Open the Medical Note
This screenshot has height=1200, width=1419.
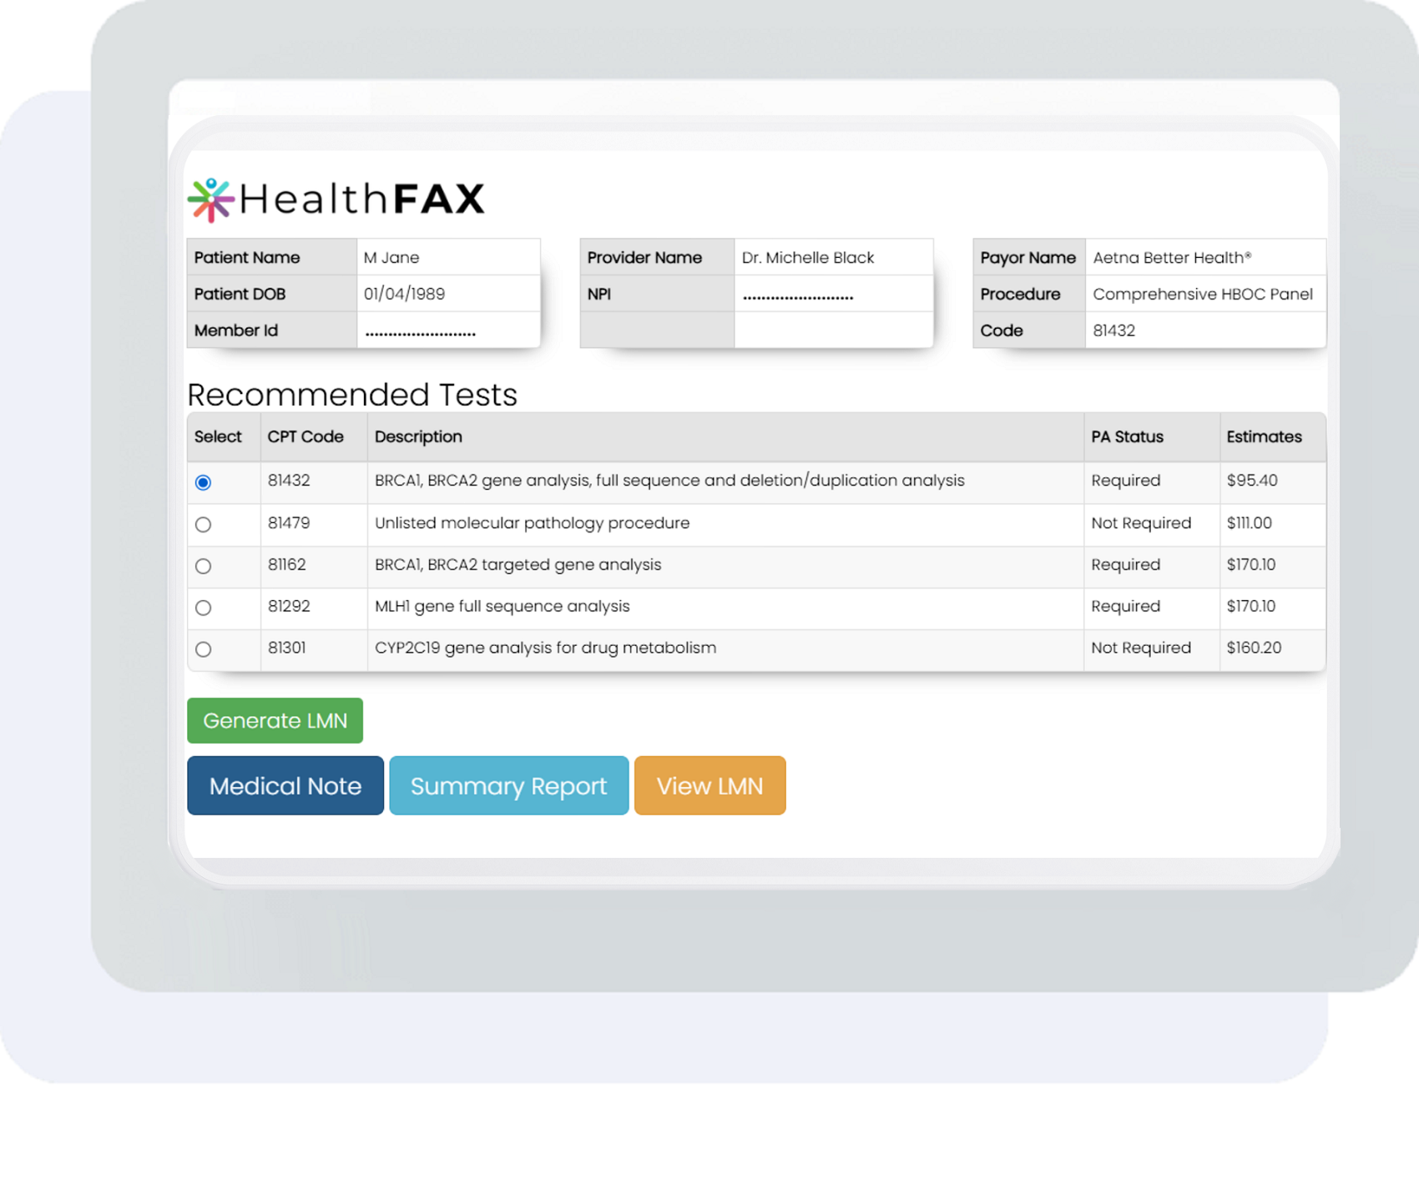(285, 785)
